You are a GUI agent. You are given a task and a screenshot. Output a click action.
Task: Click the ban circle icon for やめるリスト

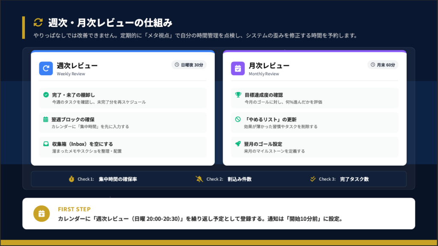click(x=238, y=119)
